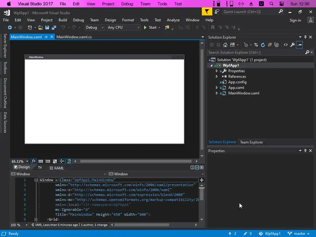The height and width of the screenshot is (237, 316).
Task: Open the Server Explorer side panel
Action: pos(5,46)
